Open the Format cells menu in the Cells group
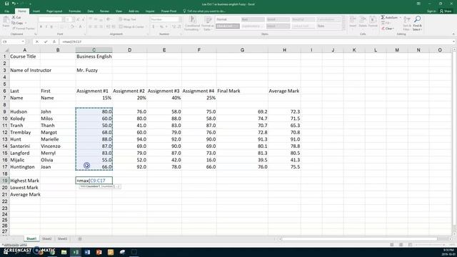 pos(373,22)
